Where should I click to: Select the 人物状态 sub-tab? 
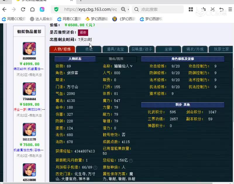tap(75, 59)
